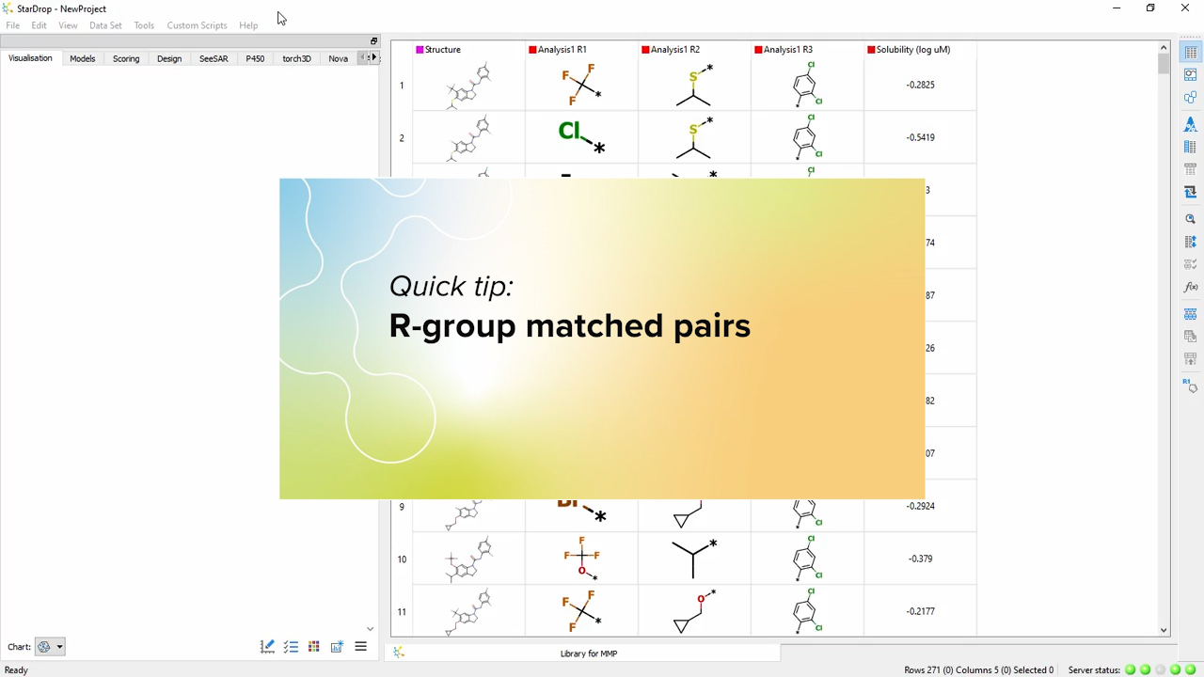Click the first green server status light
1204x677 pixels.
1130,669
